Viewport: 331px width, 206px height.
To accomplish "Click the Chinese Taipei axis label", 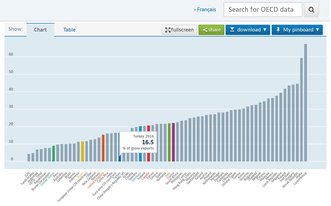I will point(229,179).
